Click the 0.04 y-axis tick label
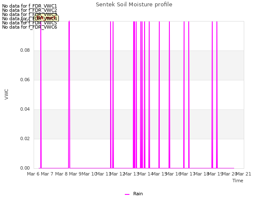 (25, 109)
